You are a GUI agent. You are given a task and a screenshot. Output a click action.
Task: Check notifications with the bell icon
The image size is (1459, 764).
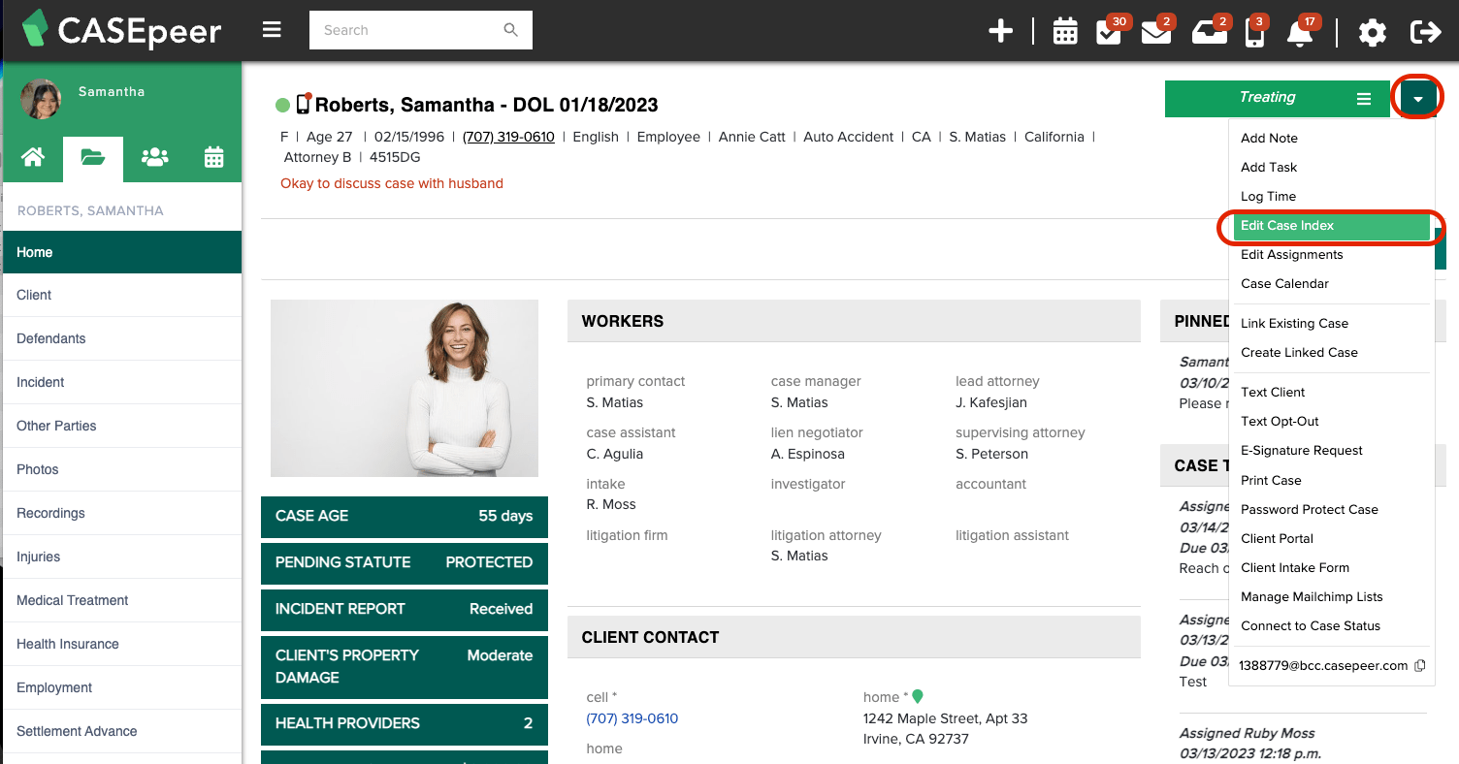tap(1300, 32)
